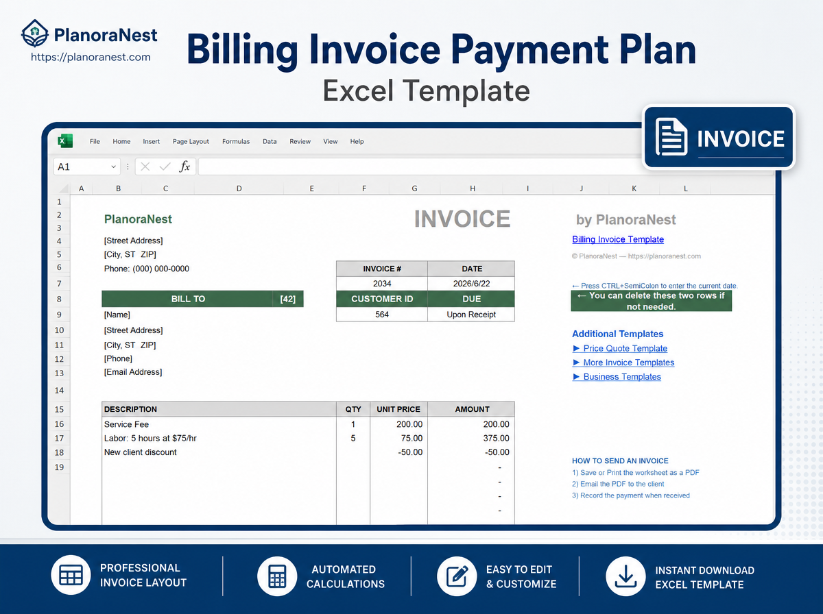
Task: Click the PlanoraNest logo icon
Action: (x=35, y=34)
